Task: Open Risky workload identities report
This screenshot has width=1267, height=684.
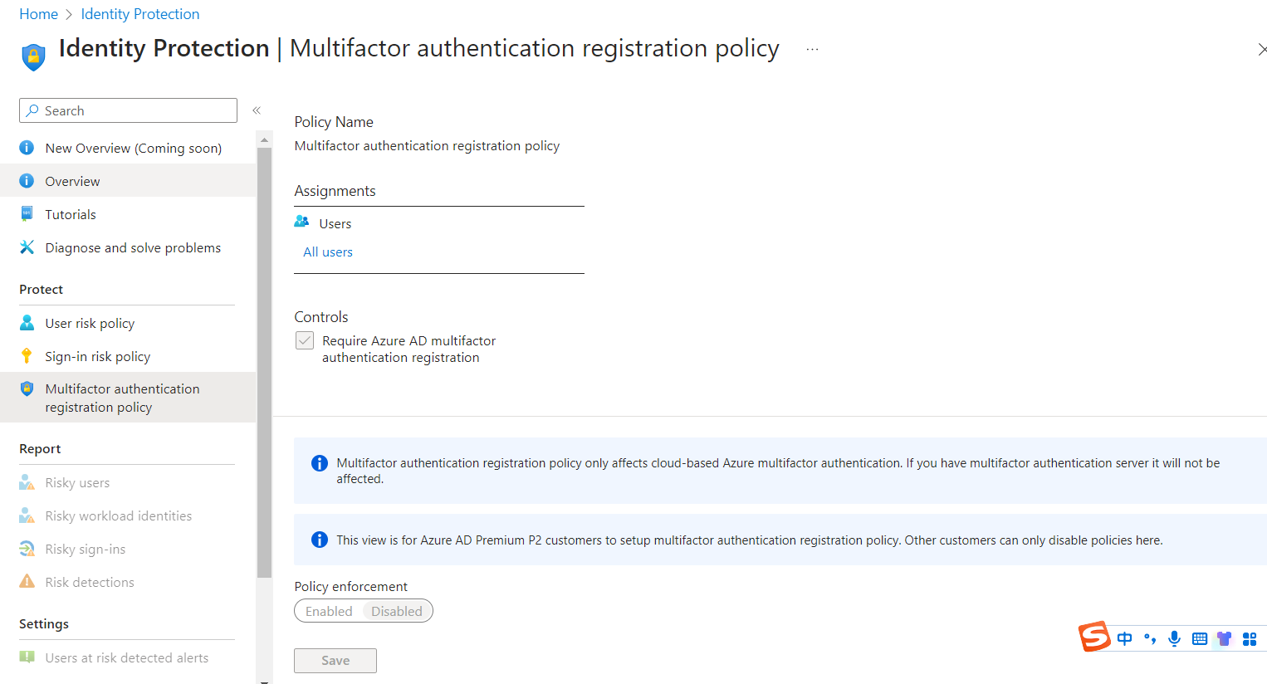Action: (x=119, y=515)
